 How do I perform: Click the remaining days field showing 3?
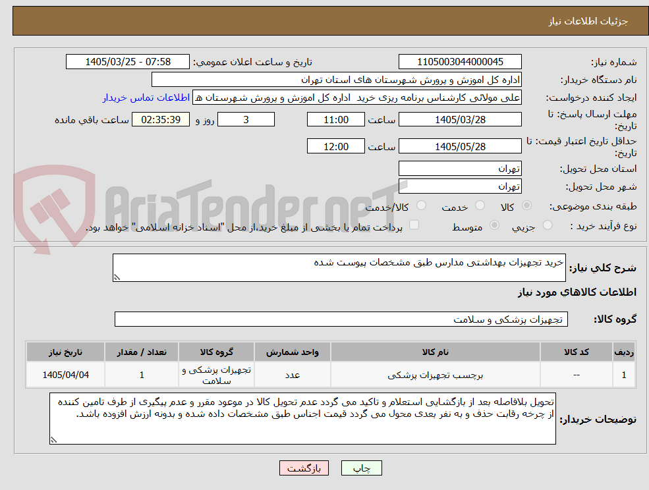(246, 120)
